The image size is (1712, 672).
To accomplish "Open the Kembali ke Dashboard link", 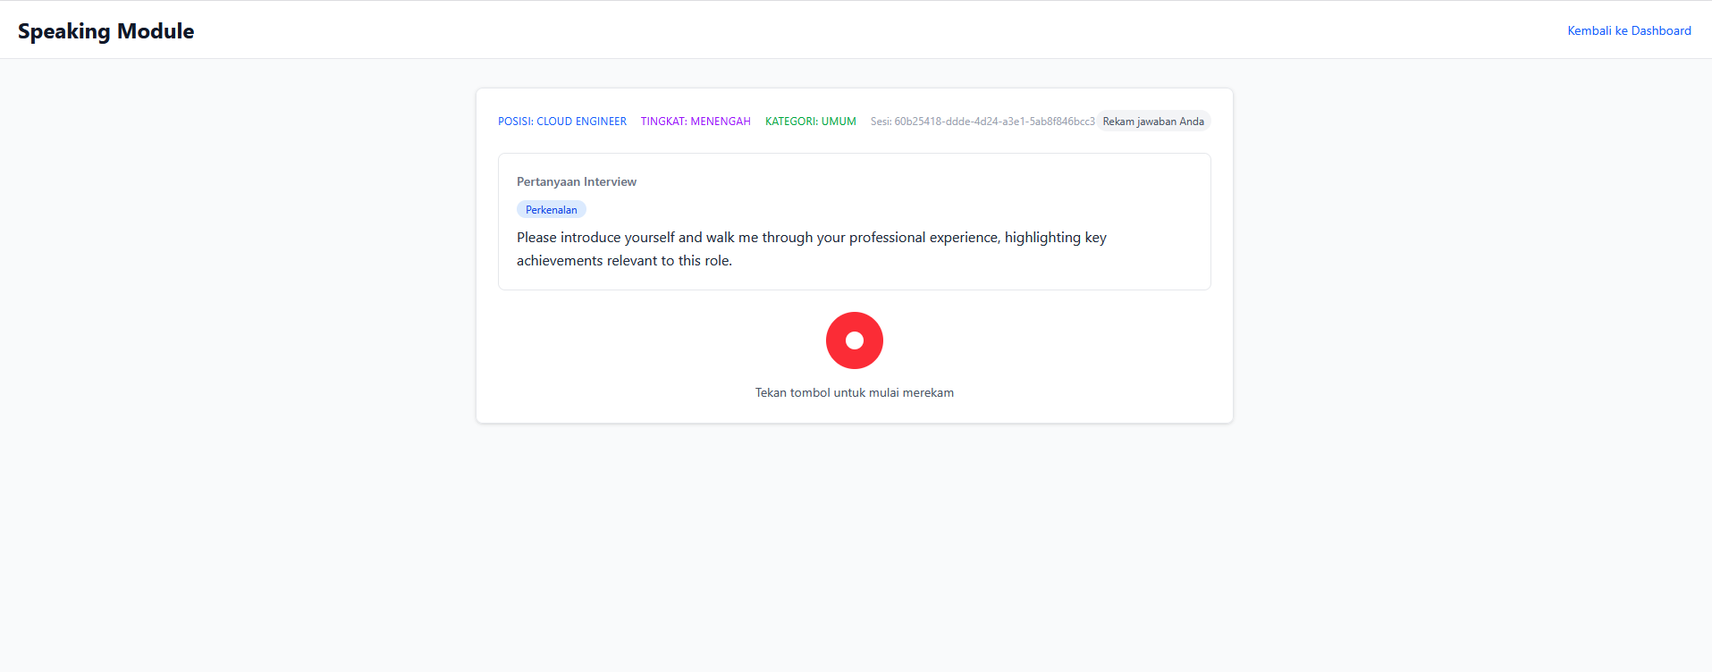I will (x=1629, y=30).
